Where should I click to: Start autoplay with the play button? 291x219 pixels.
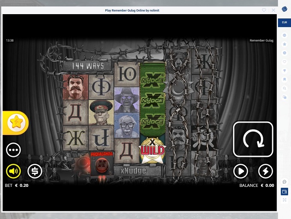[241, 171]
